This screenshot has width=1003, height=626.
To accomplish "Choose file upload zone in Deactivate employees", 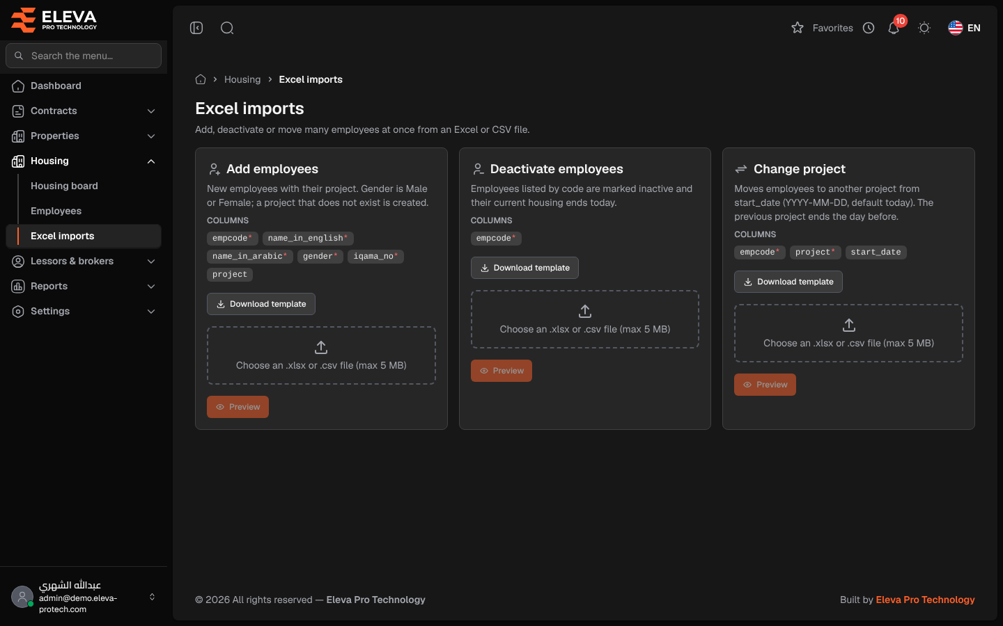I will [585, 319].
